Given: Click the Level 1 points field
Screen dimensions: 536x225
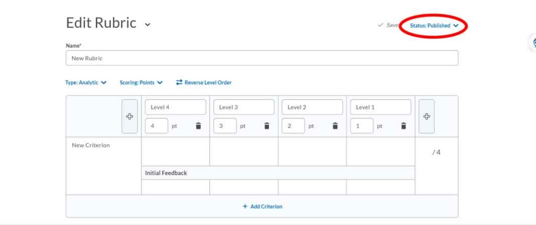Looking at the screenshot, I should pyautogui.click(x=361, y=126).
